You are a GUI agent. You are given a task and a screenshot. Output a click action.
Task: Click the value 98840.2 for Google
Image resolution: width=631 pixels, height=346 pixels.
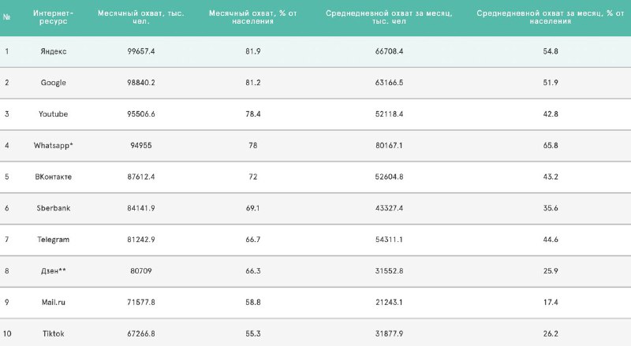pyautogui.click(x=141, y=83)
